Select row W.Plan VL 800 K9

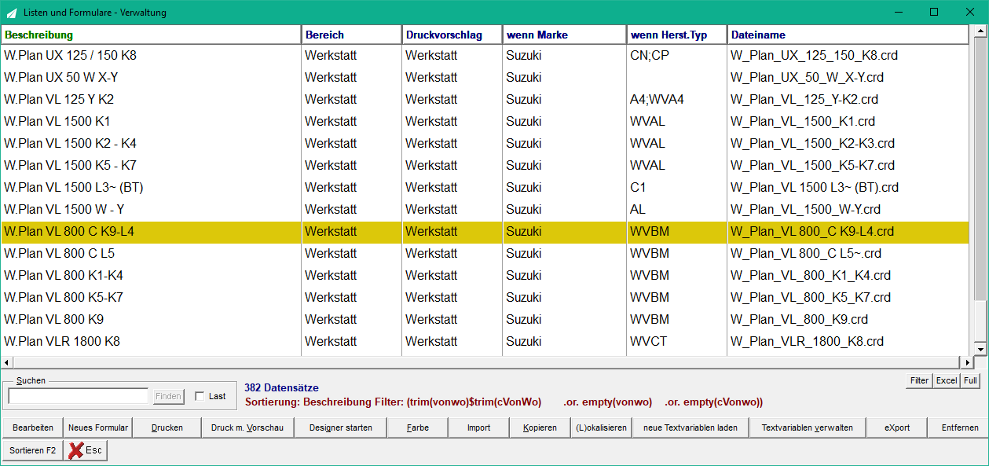point(485,320)
